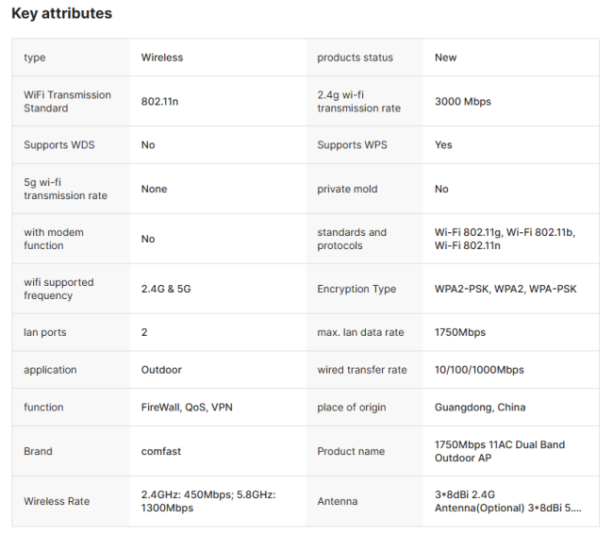
Task: Click the 'FireWall, QoS, VPN' function value
Action: [189, 408]
